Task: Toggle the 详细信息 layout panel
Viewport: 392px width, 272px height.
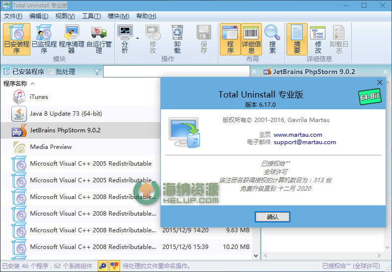Action: pos(251,39)
